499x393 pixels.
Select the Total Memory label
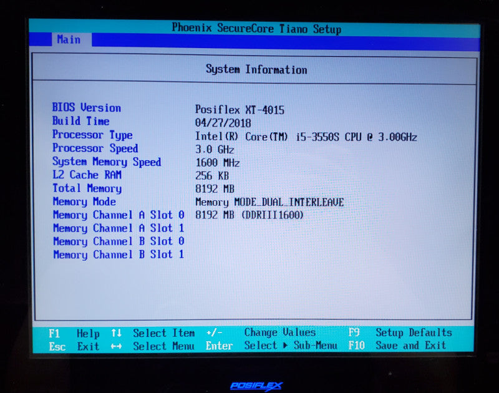(87, 188)
